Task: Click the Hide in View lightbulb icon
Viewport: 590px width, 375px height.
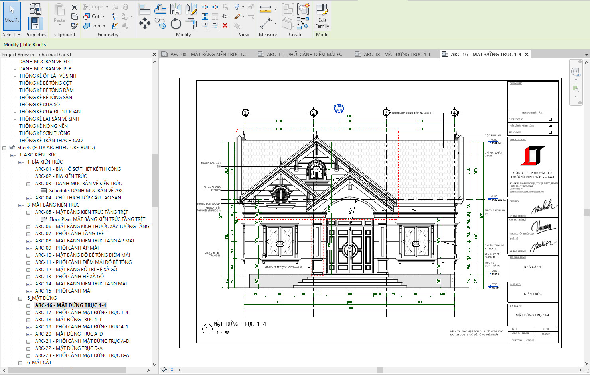Action: [237, 7]
